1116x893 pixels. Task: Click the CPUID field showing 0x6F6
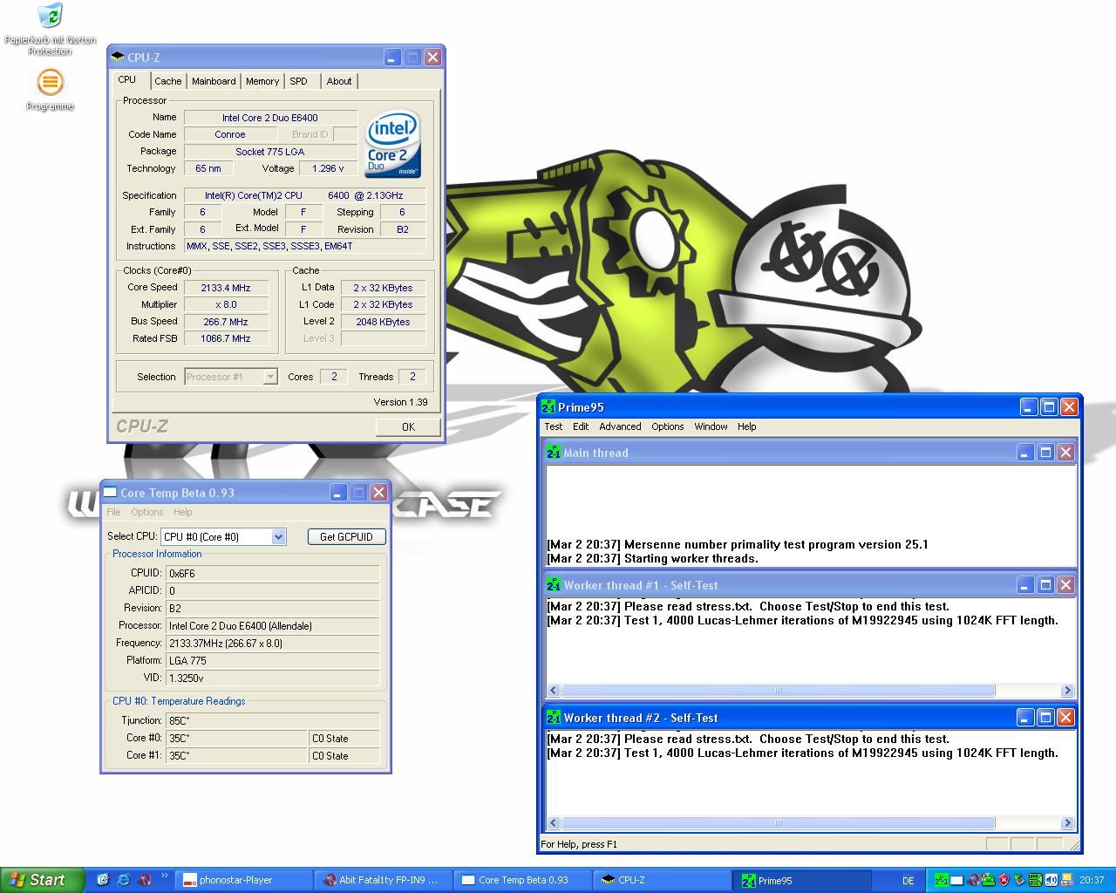[x=272, y=573]
